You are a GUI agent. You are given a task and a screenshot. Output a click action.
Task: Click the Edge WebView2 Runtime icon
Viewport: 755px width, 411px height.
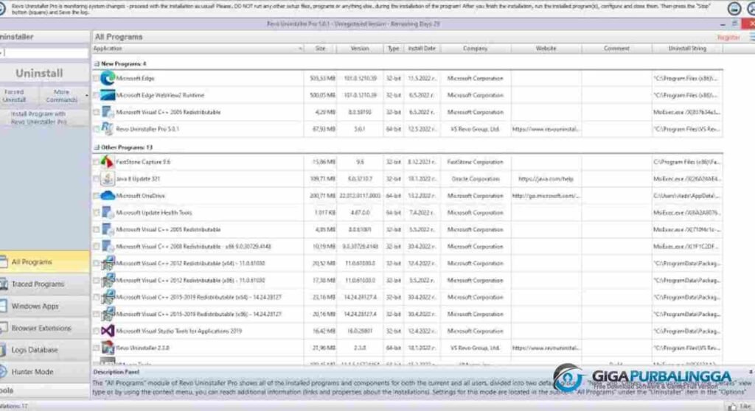pyautogui.click(x=108, y=95)
